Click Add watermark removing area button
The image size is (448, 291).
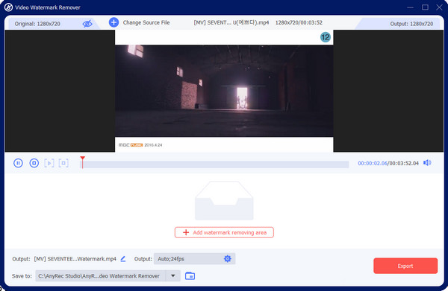tap(224, 232)
